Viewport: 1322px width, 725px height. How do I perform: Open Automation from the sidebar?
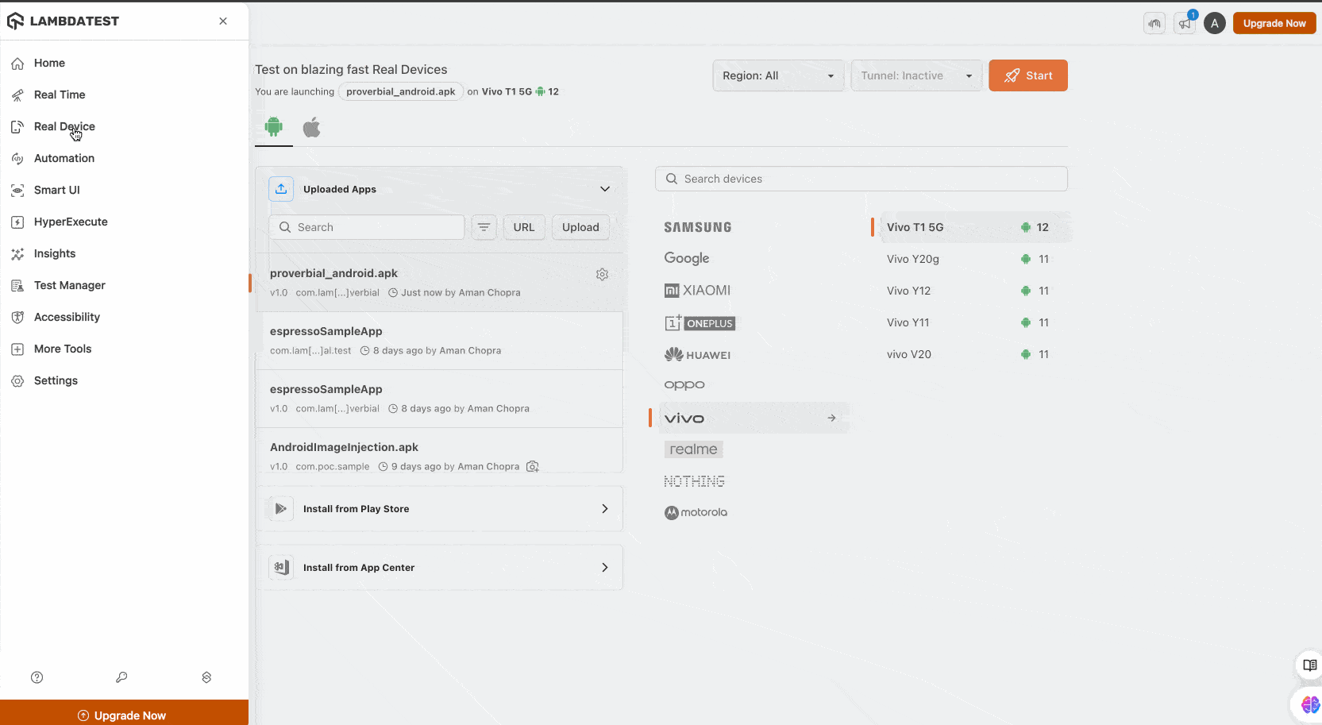tap(64, 158)
